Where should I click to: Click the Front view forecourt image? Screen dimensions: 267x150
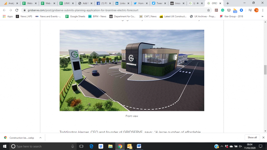coord(132,70)
